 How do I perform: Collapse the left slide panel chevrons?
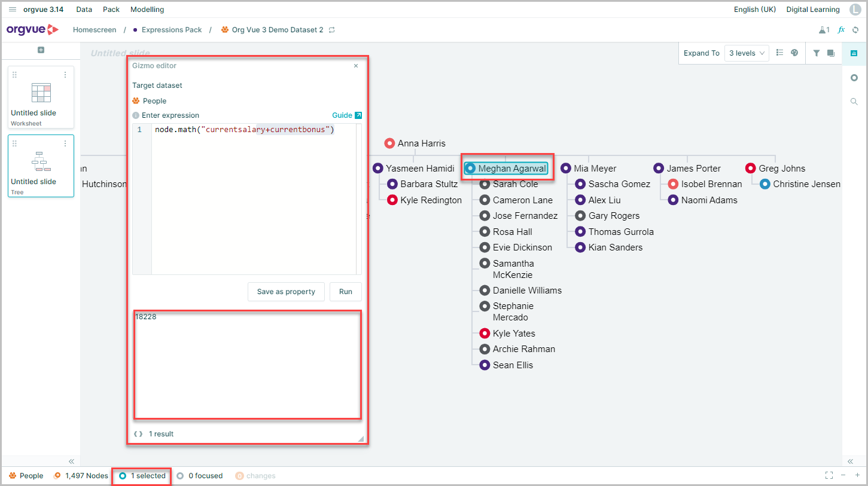click(x=71, y=461)
